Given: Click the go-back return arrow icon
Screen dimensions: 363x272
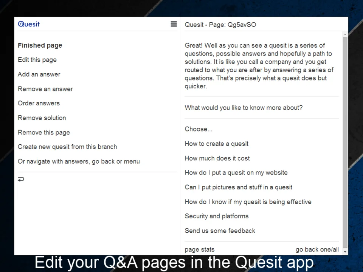Looking at the screenshot, I should click(21, 179).
